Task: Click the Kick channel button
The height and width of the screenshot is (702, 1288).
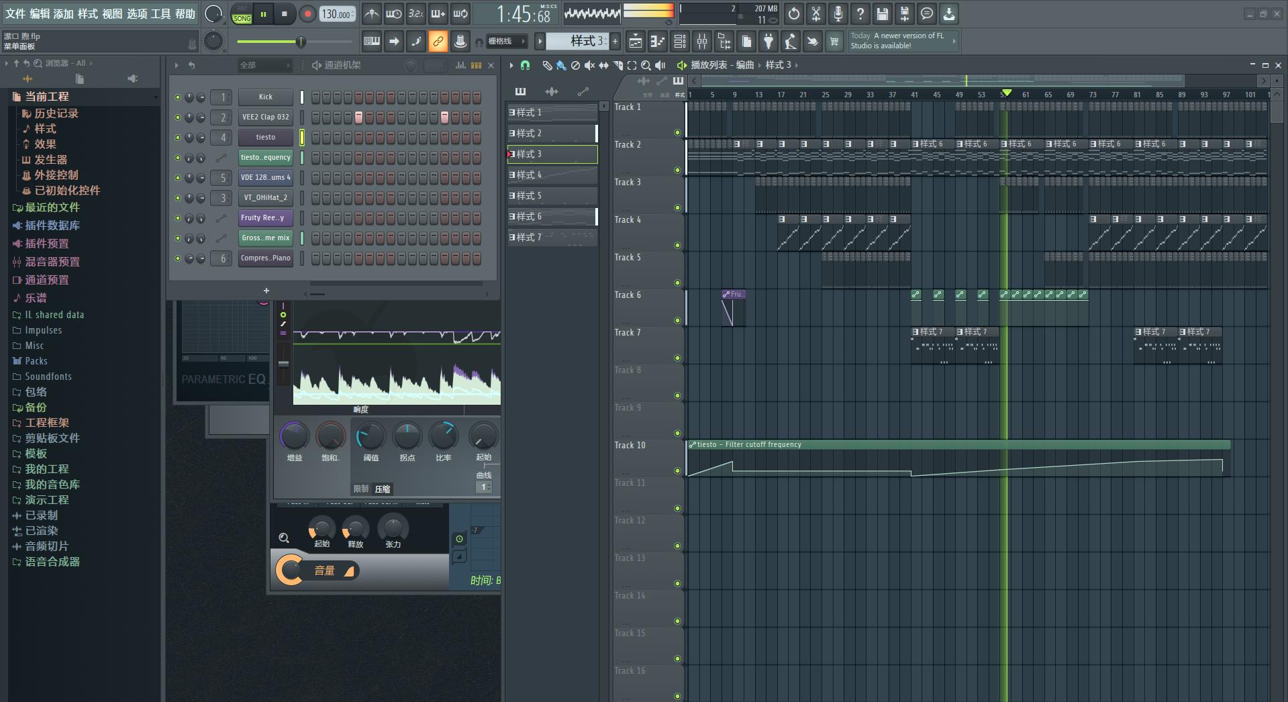Action: coord(266,97)
